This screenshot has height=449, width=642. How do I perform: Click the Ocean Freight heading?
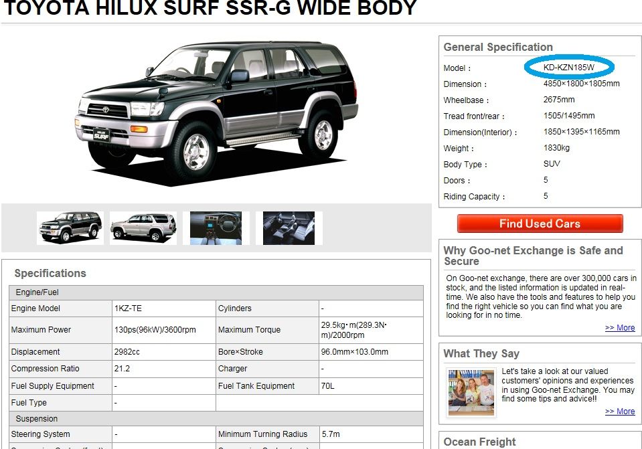point(479,442)
